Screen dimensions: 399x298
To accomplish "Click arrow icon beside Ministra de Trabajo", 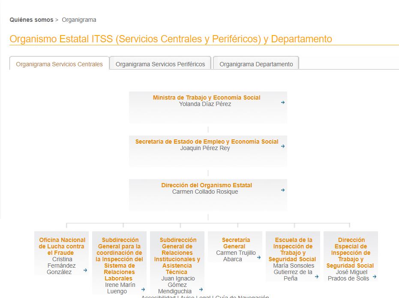I will pos(283,103).
